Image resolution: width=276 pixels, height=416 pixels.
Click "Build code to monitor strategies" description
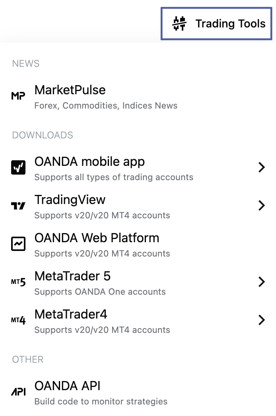pyautogui.click(x=101, y=401)
